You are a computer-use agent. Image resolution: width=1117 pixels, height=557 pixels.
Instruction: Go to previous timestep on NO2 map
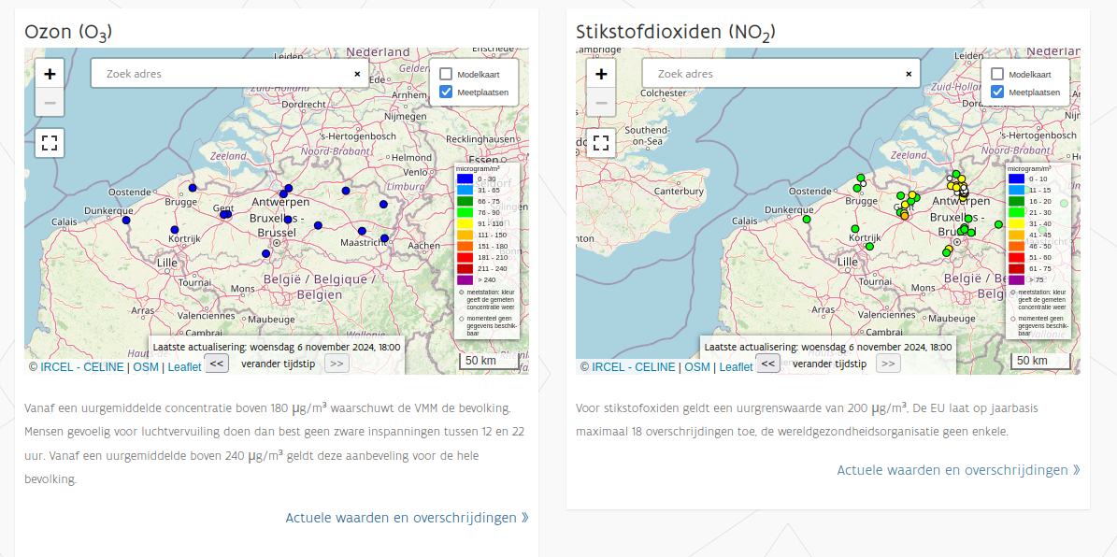(767, 364)
